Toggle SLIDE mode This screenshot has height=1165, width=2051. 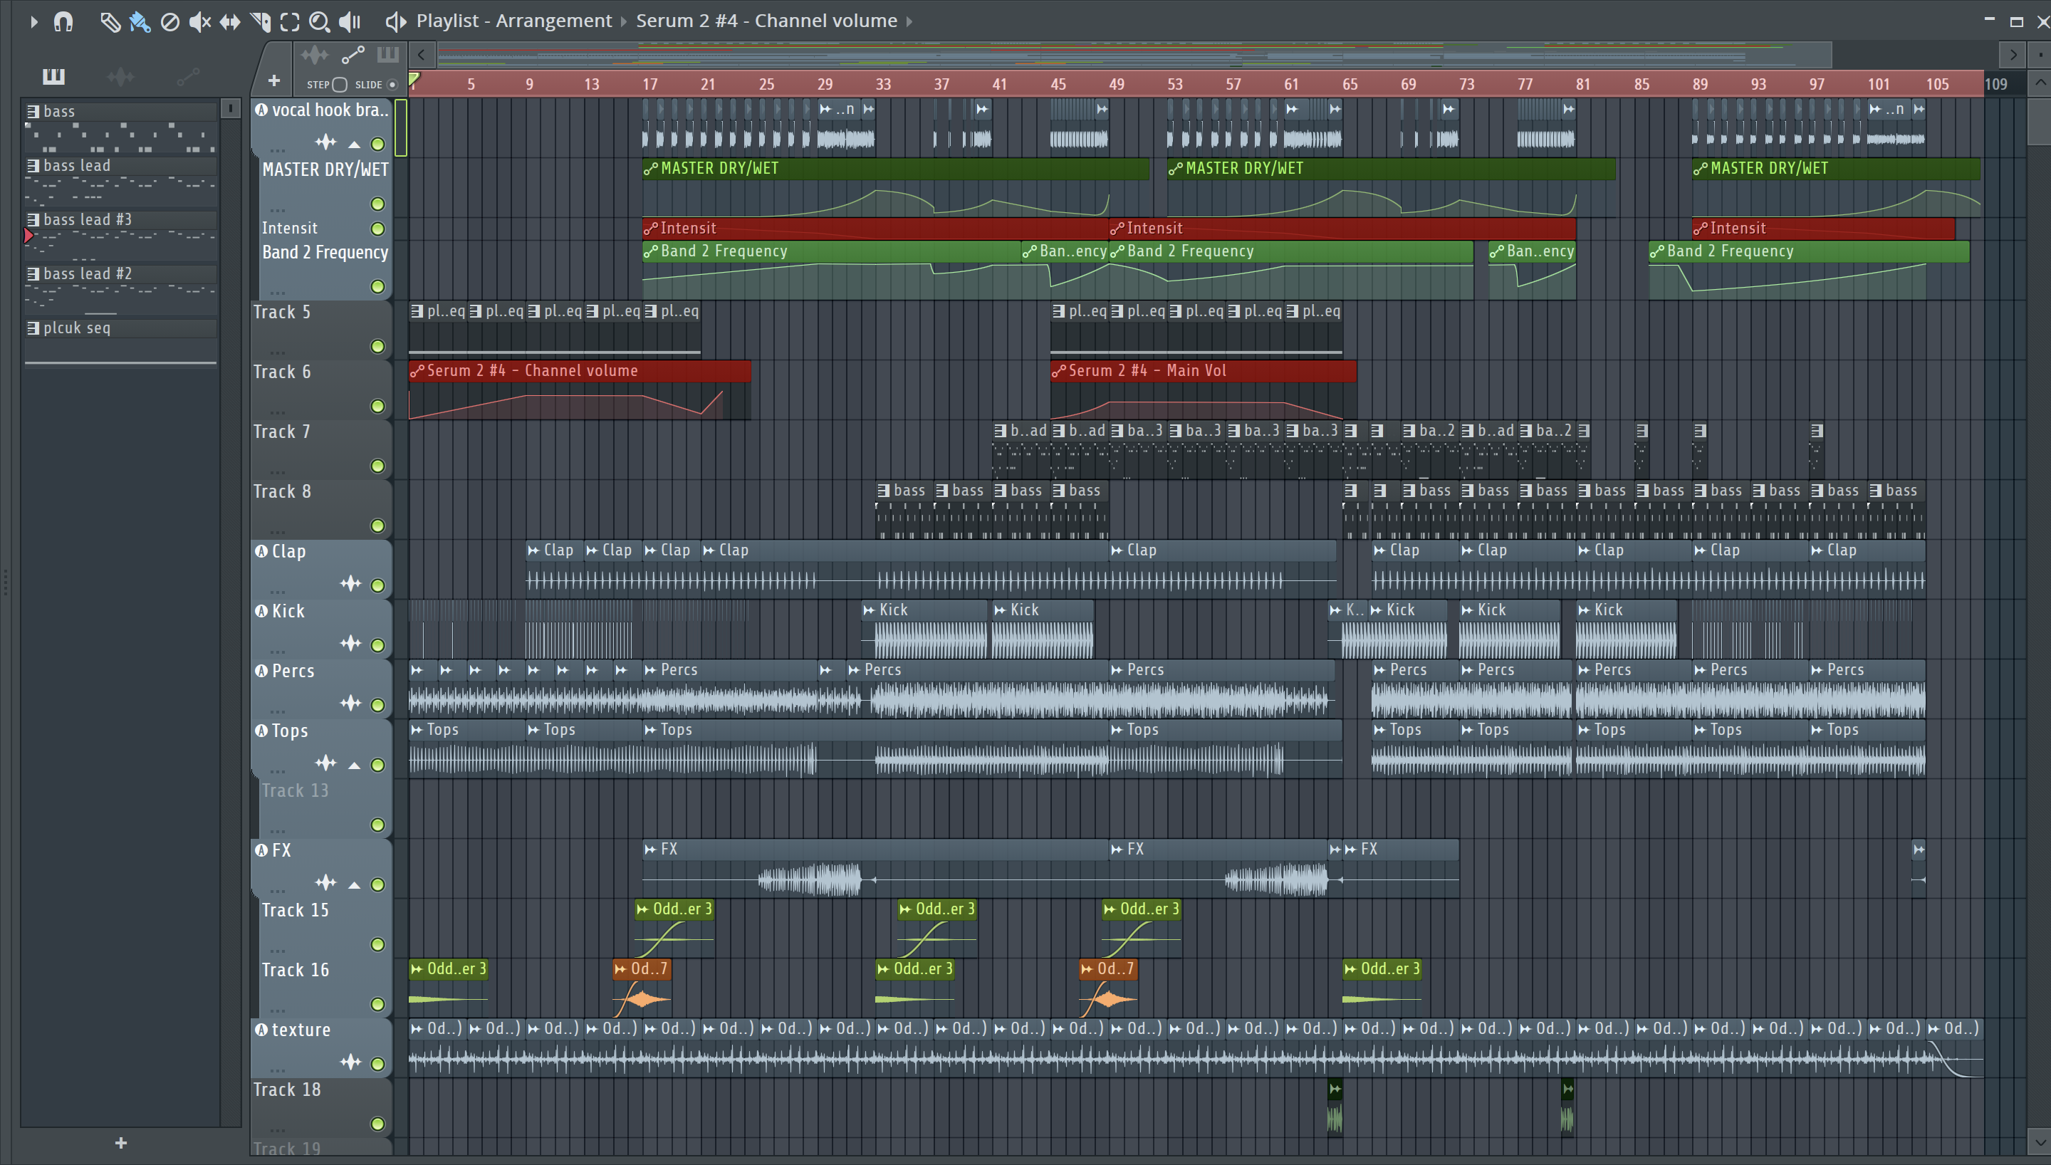(392, 85)
